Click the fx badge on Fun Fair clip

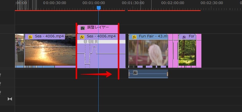click(134, 37)
